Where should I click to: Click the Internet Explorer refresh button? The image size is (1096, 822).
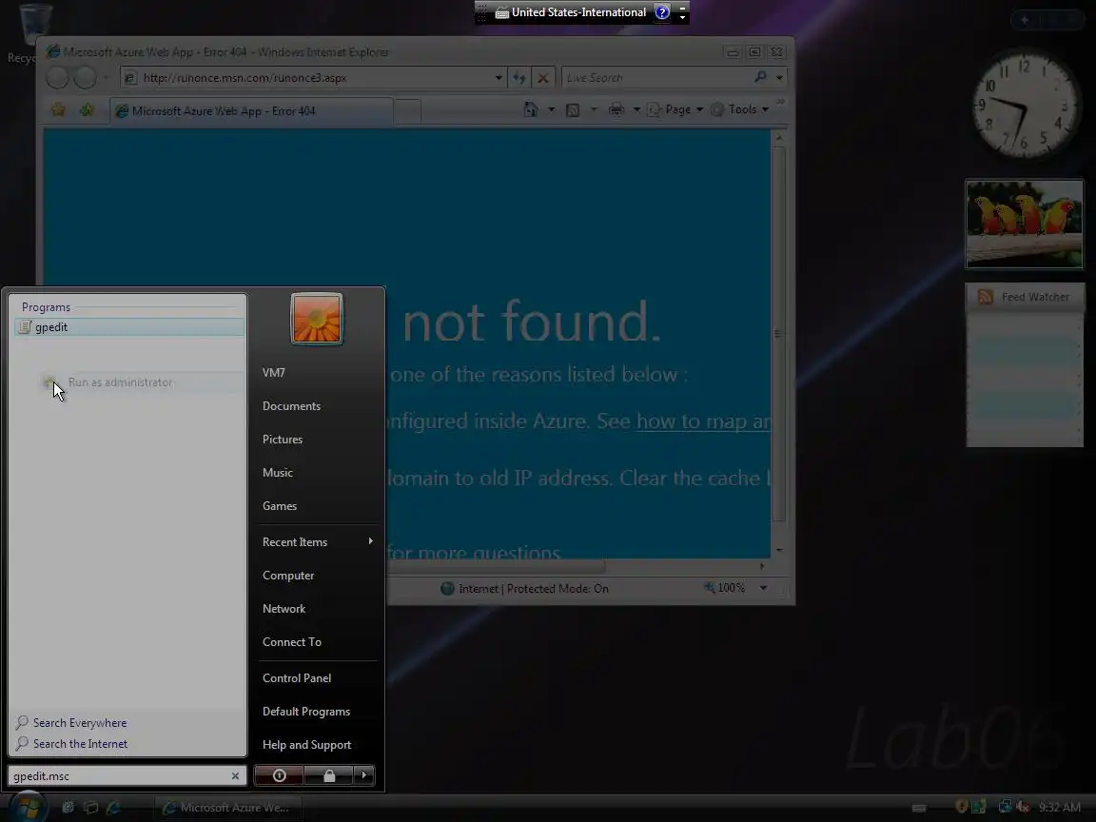click(x=519, y=78)
